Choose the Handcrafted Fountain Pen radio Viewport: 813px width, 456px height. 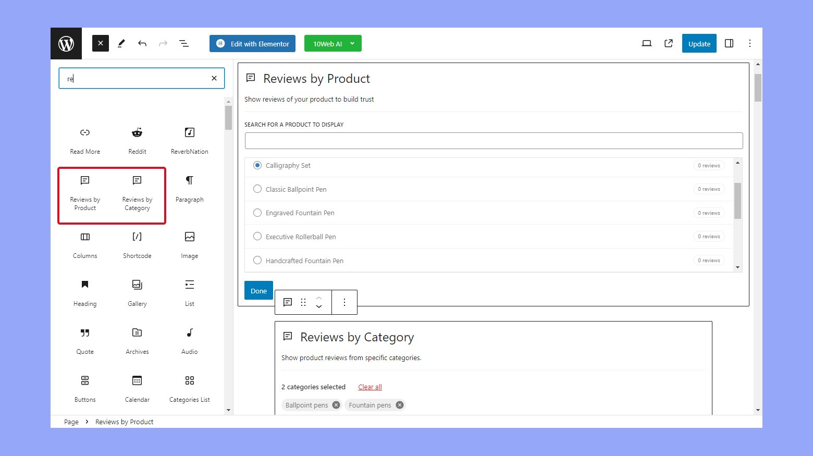click(x=257, y=261)
